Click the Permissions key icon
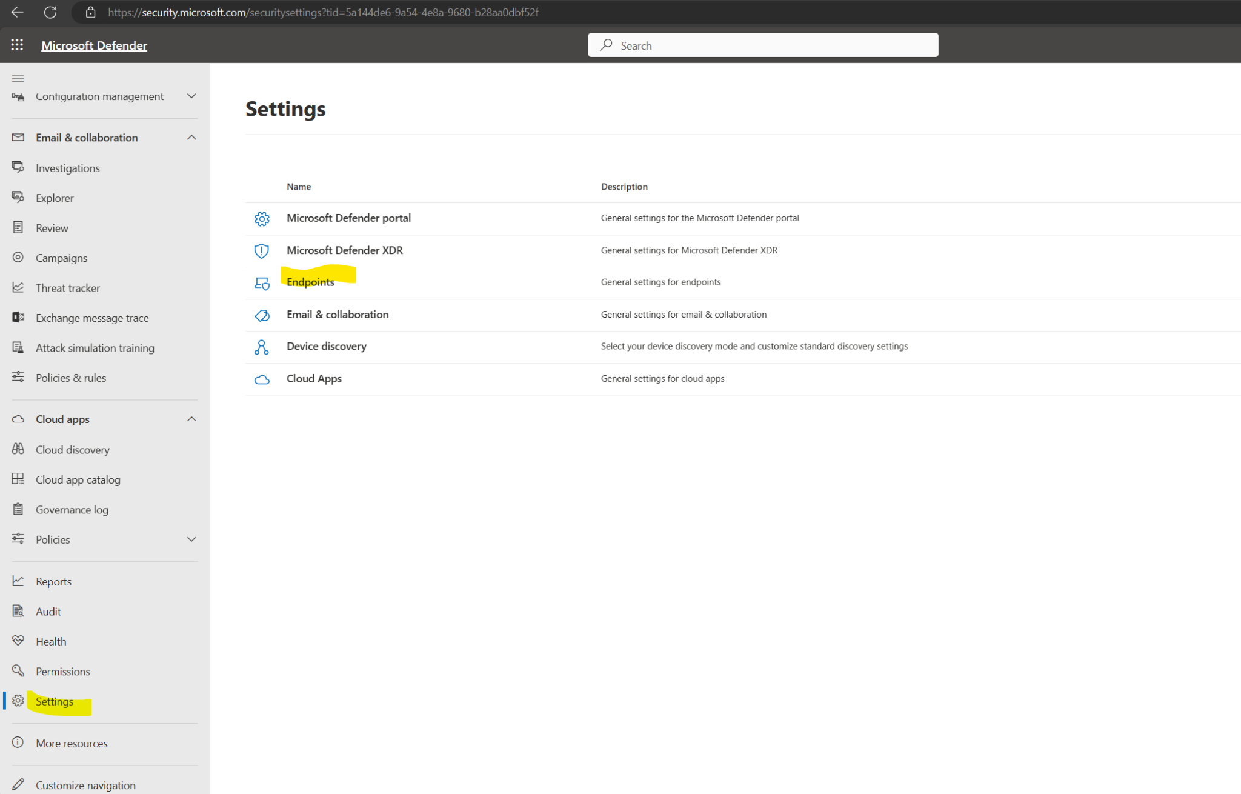The width and height of the screenshot is (1241, 794). 18,671
